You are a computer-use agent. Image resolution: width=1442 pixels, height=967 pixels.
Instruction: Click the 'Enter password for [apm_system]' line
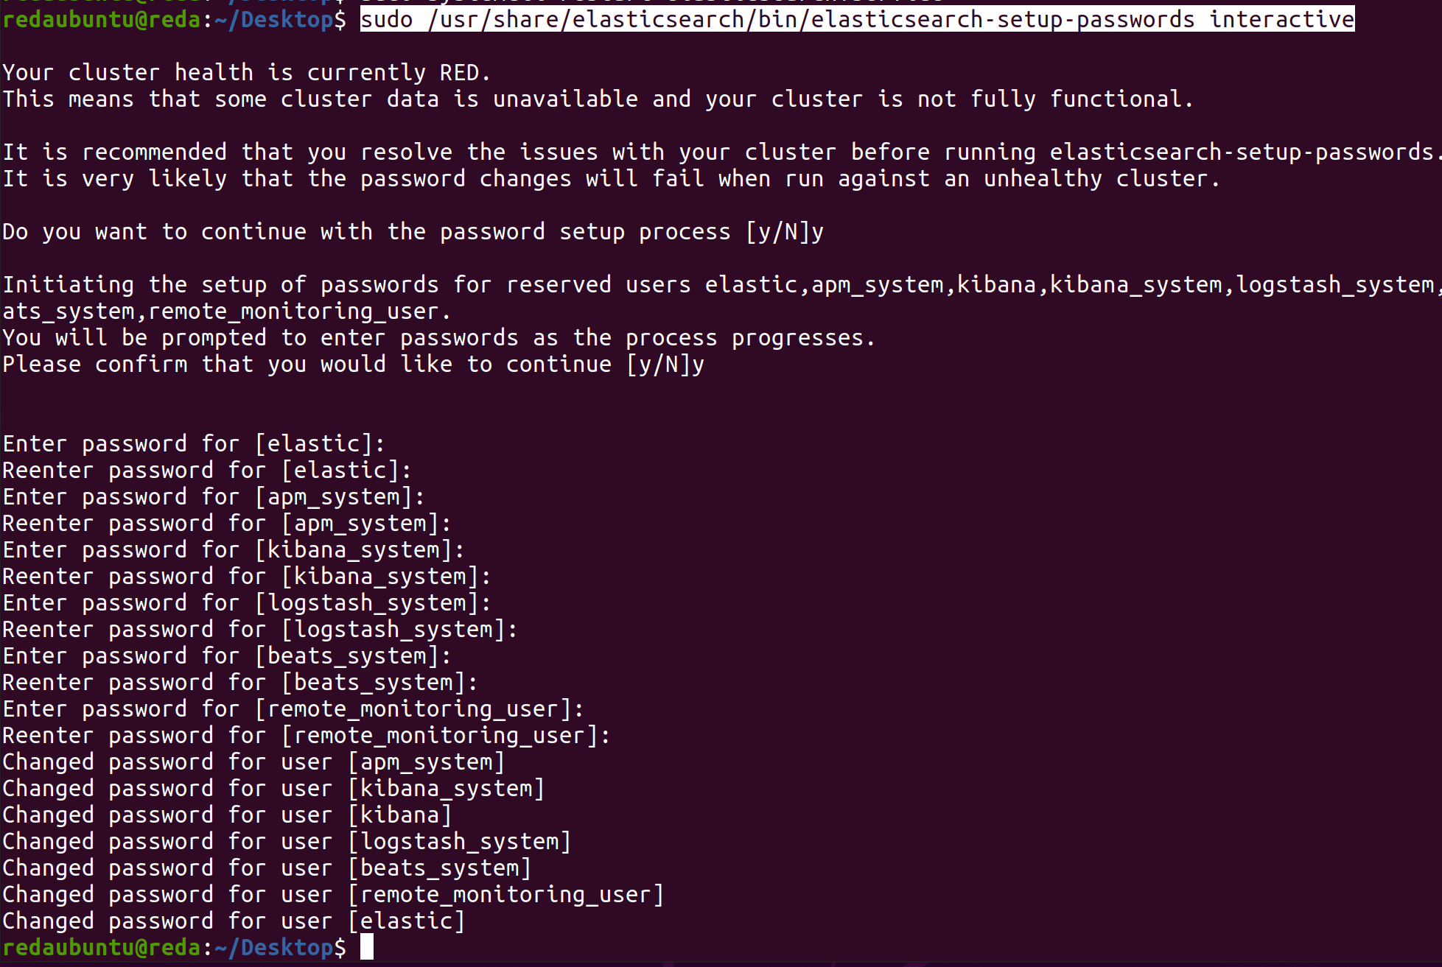coord(214,497)
